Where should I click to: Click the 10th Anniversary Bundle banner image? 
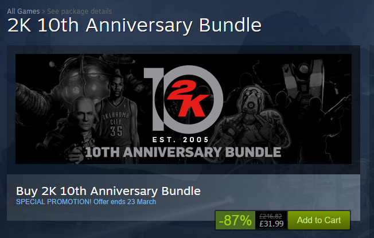(x=184, y=109)
